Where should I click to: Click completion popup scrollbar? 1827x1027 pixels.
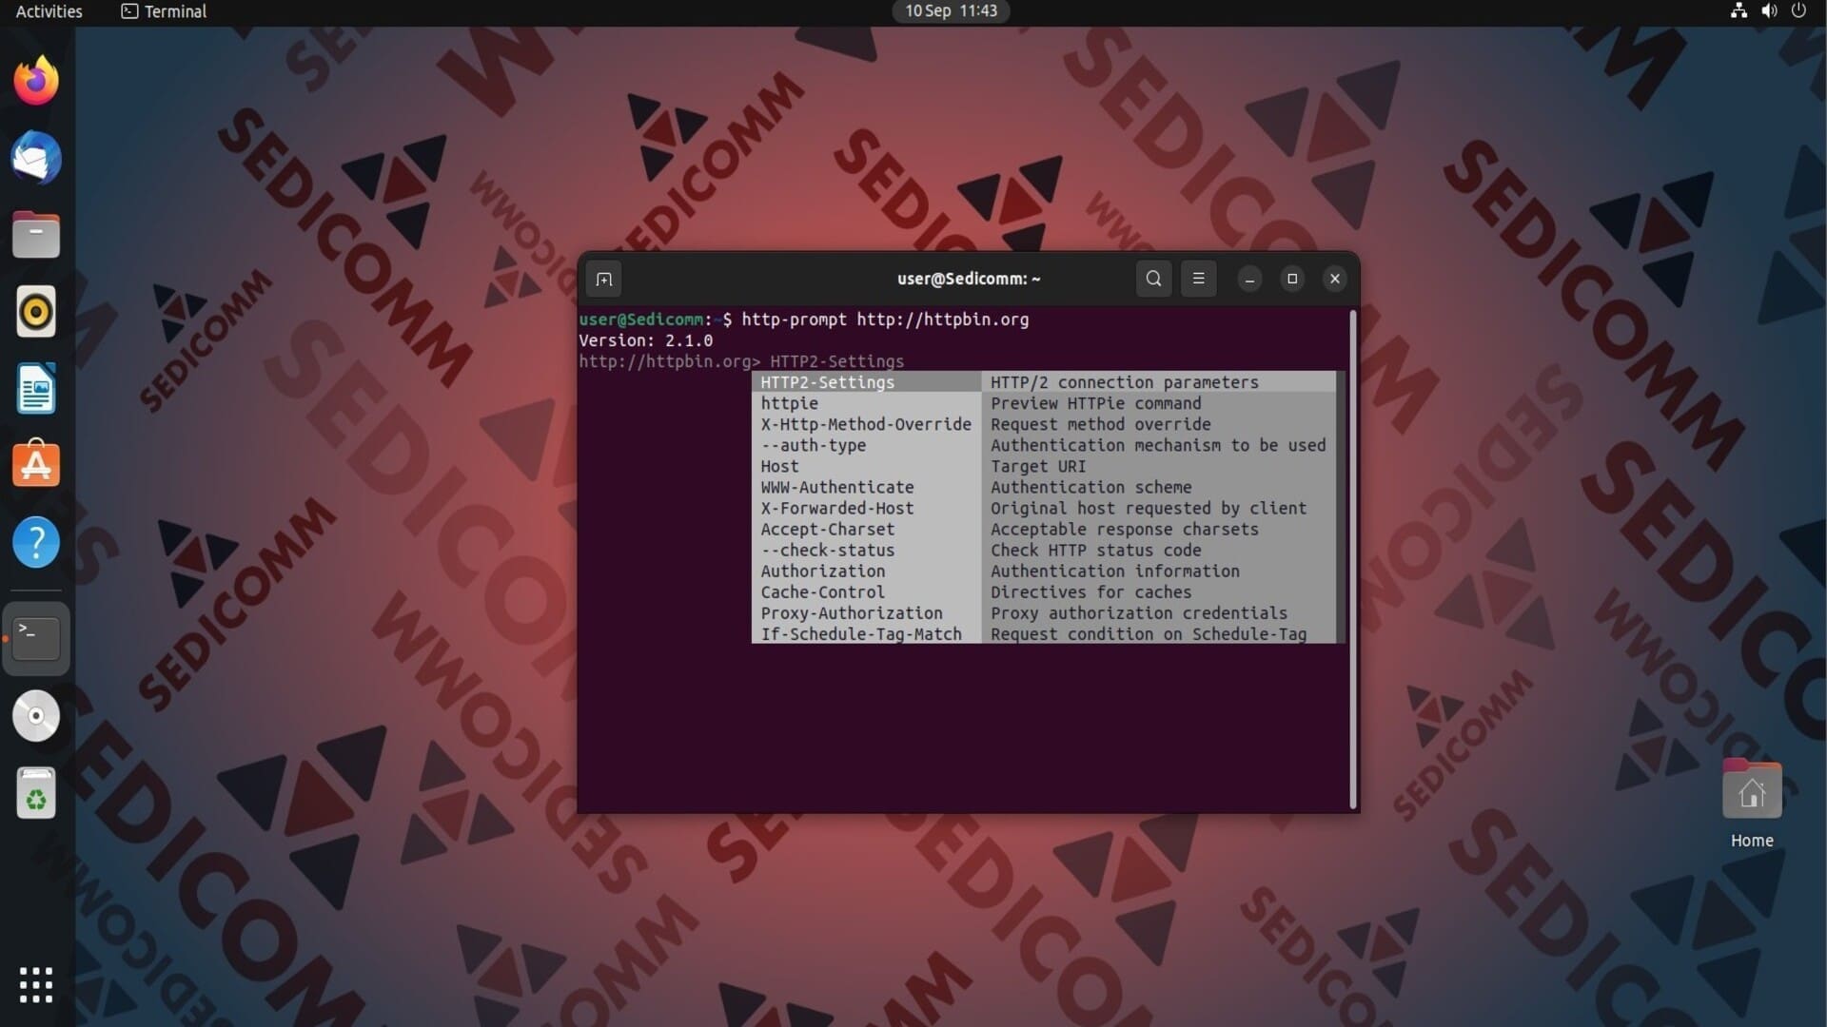tap(1341, 508)
